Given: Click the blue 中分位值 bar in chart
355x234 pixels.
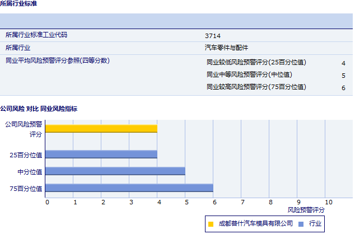Looking at the screenshot, I should coord(115,171).
